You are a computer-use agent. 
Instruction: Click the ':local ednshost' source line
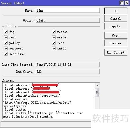(32, 92)
